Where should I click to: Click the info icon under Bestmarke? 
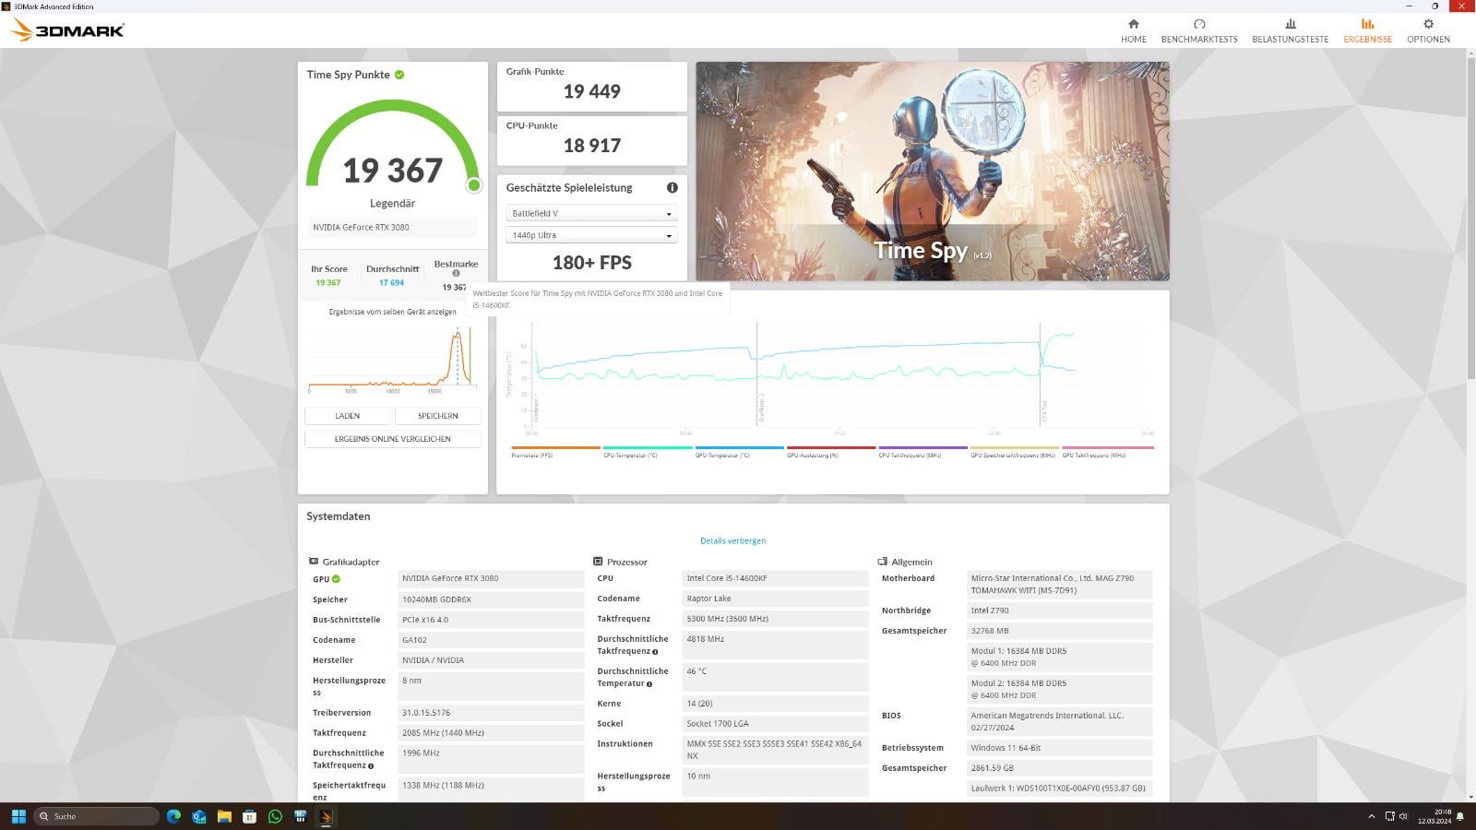[456, 273]
